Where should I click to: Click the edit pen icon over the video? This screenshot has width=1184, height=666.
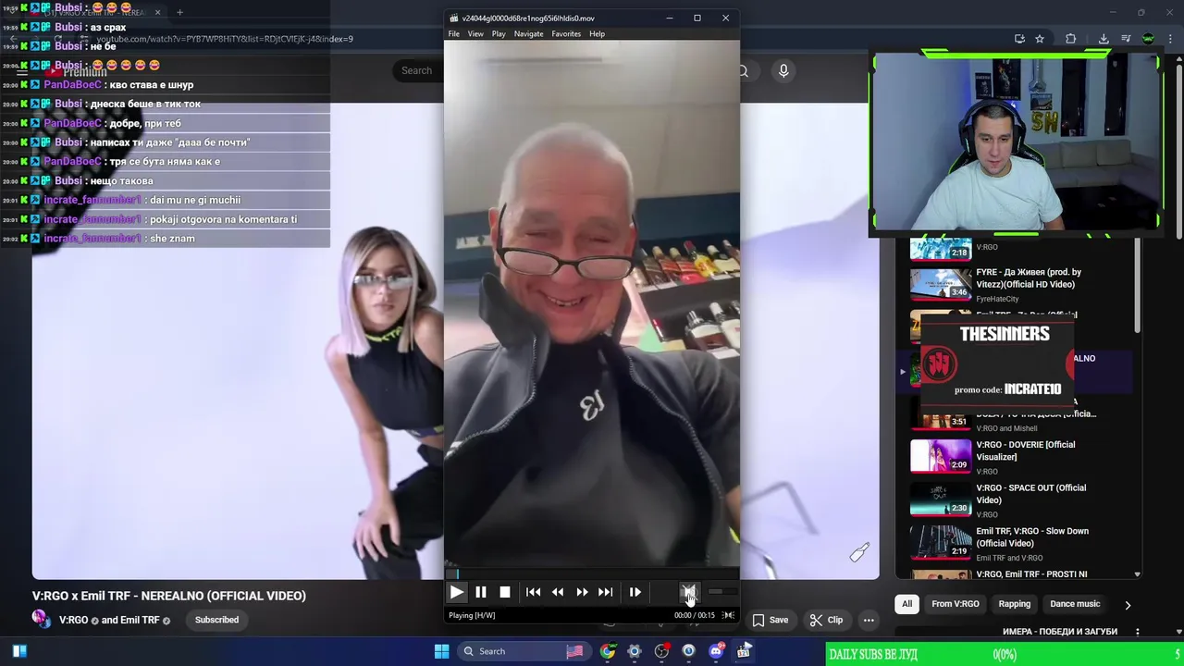point(859,552)
